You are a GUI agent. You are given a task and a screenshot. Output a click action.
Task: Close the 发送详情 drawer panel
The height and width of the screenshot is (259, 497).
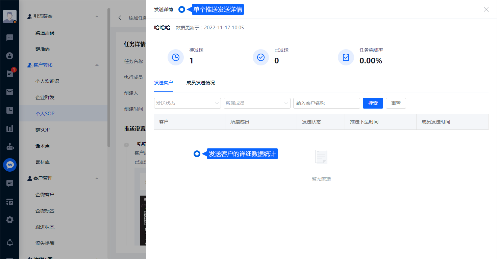tap(486, 9)
